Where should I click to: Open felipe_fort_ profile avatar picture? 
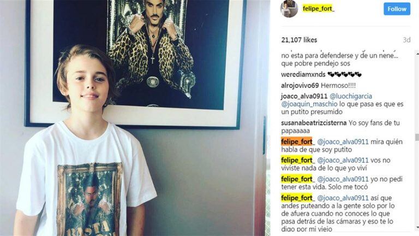click(289, 9)
